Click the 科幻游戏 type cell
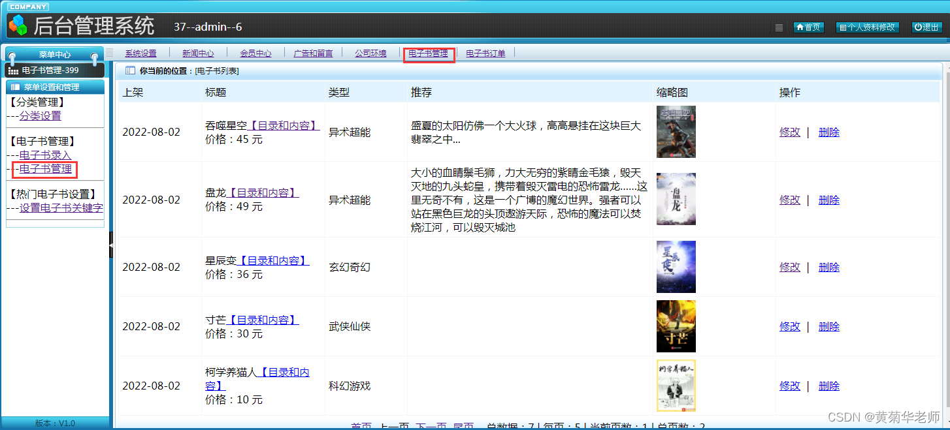Viewport: 950px width, 430px height. click(350, 386)
